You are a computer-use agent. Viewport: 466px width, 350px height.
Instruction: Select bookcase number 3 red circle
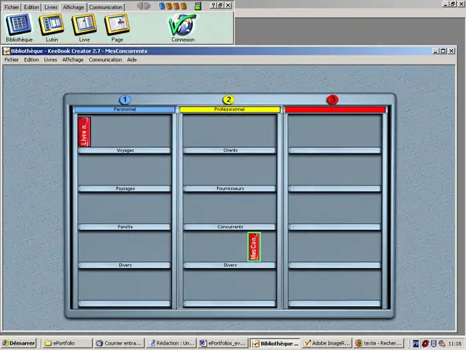pyautogui.click(x=332, y=100)
